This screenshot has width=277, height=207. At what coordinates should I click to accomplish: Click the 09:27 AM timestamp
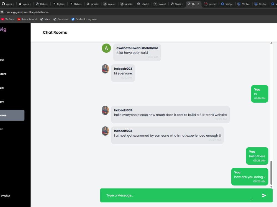(215, 140)
